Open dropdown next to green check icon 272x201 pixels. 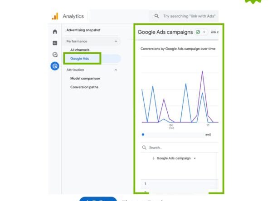pos(204,32)
